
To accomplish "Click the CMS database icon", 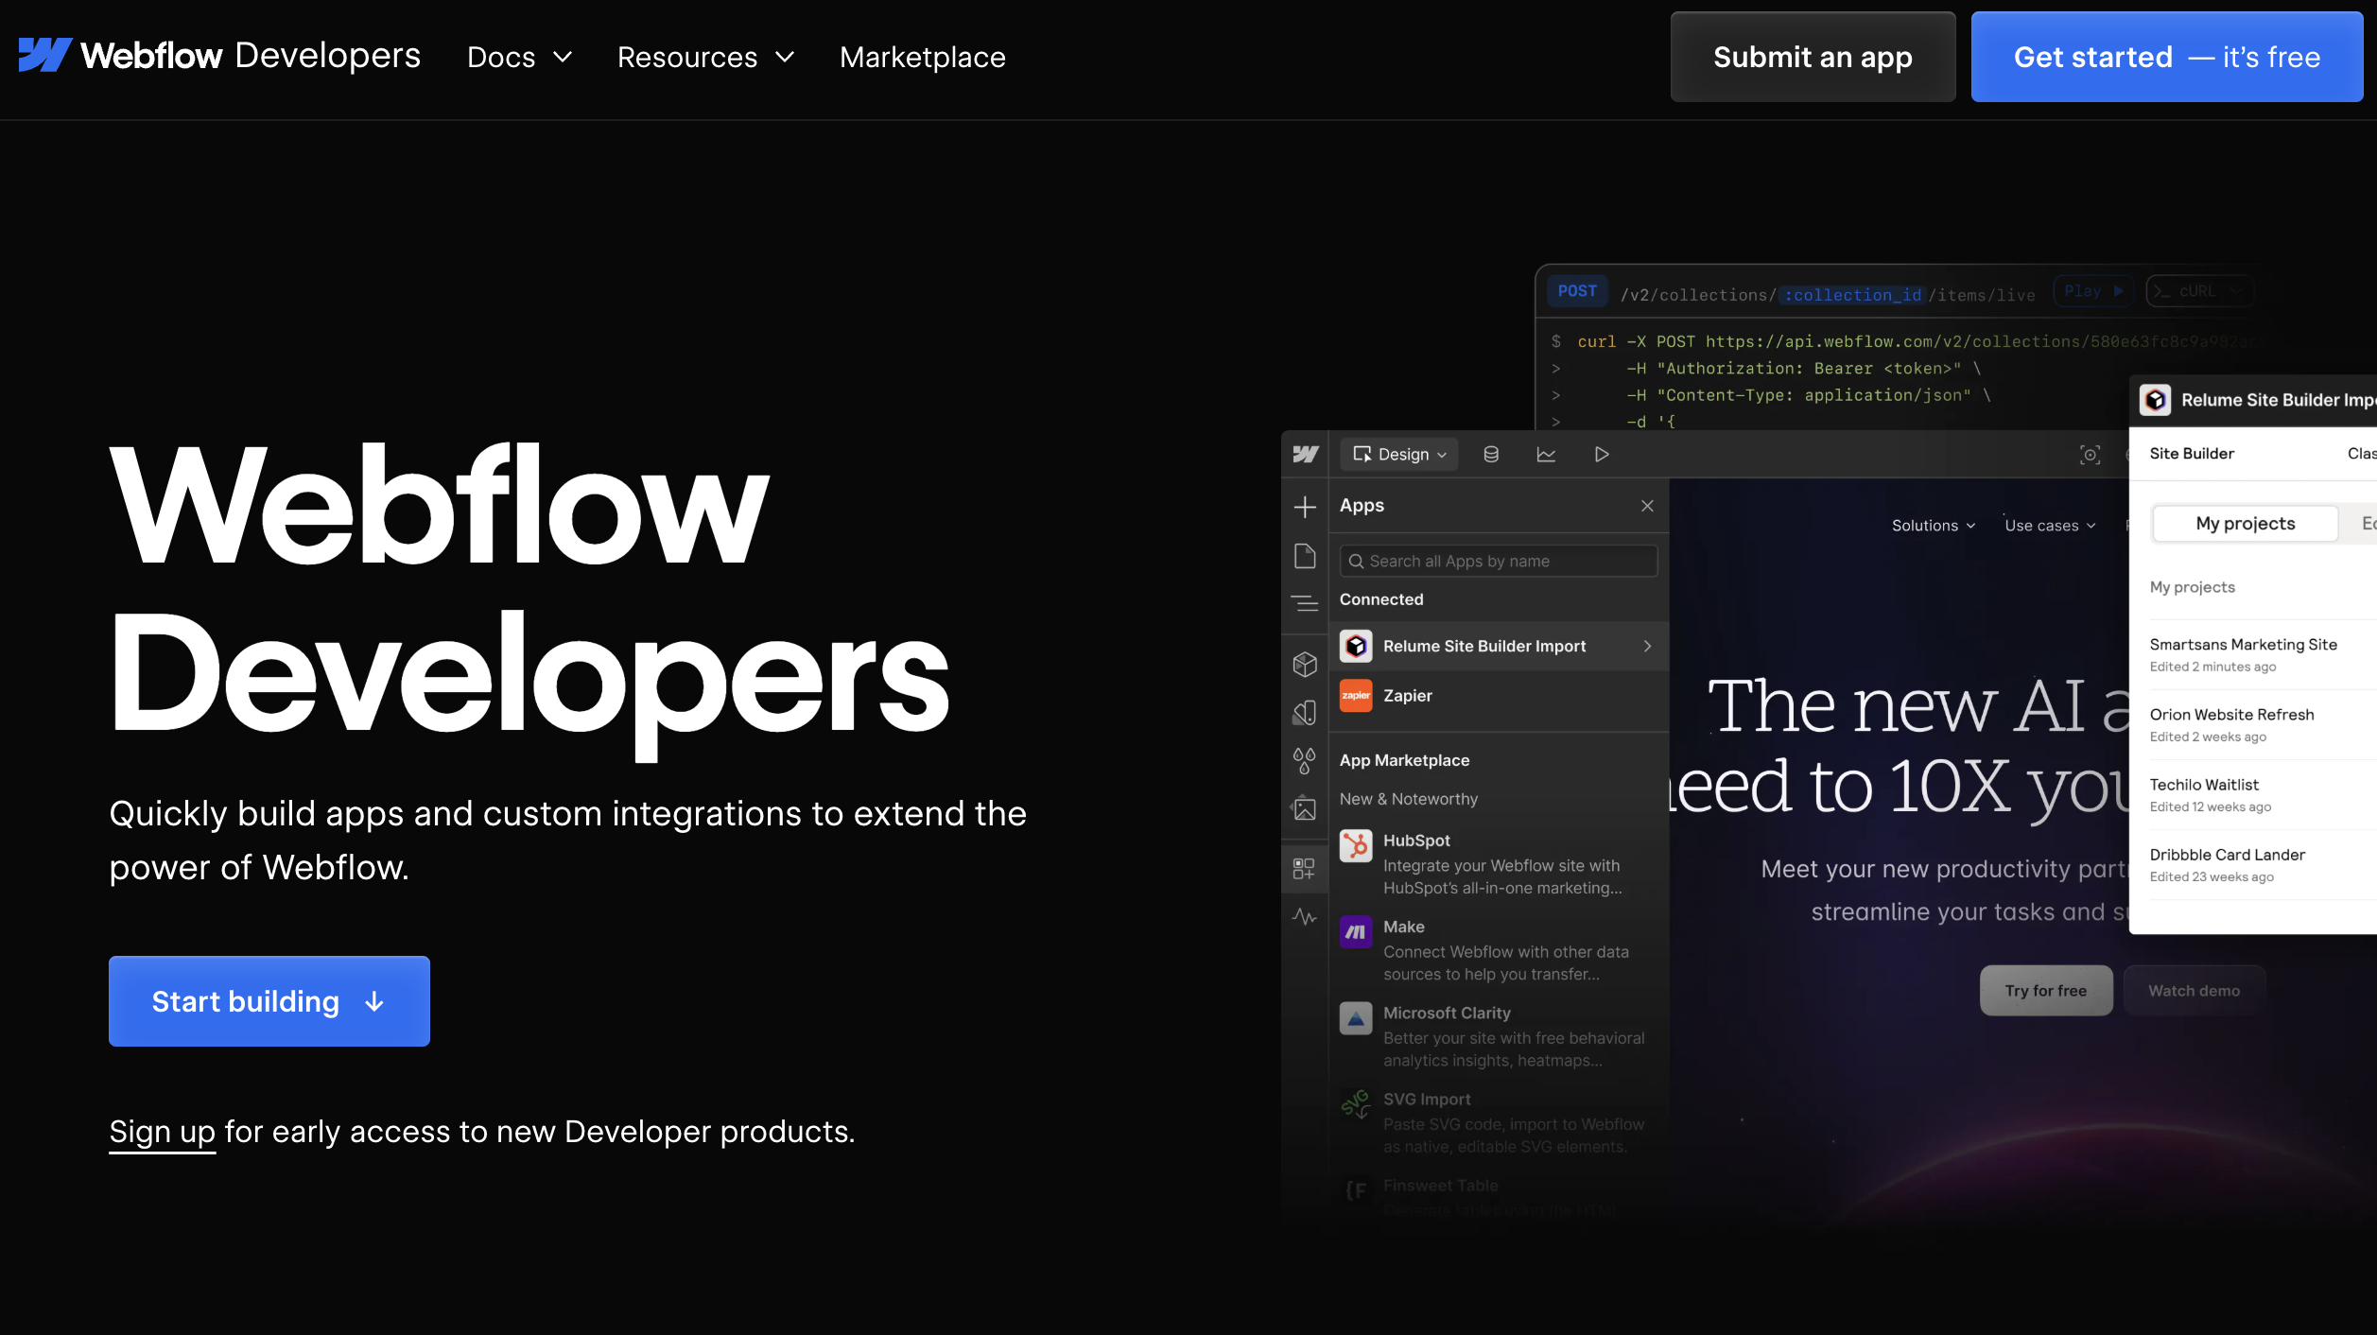I will (1491, 455).
